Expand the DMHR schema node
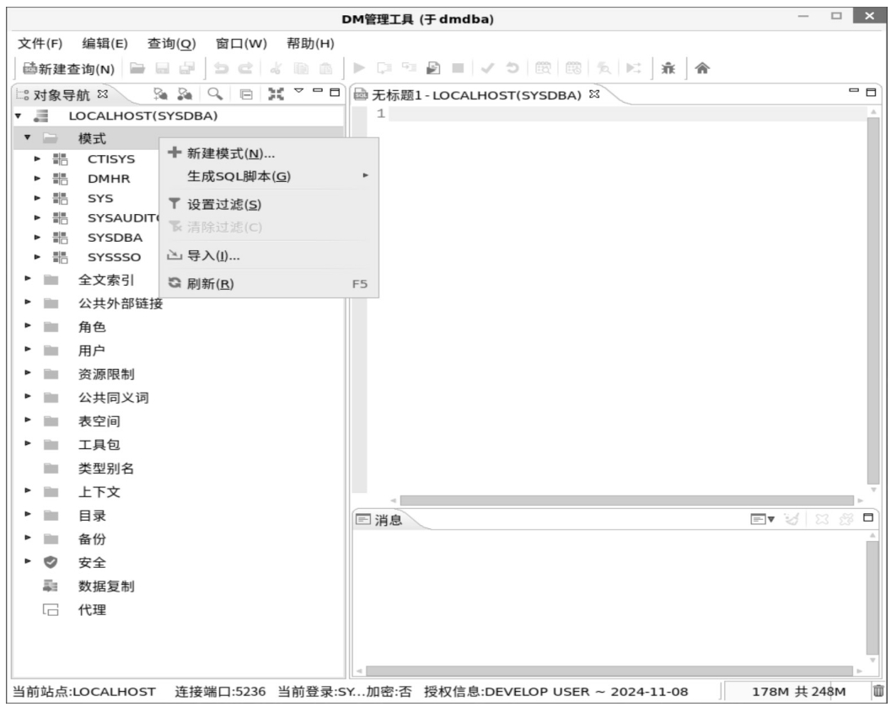This screenshot has width=891, height=707. (37, 179)
